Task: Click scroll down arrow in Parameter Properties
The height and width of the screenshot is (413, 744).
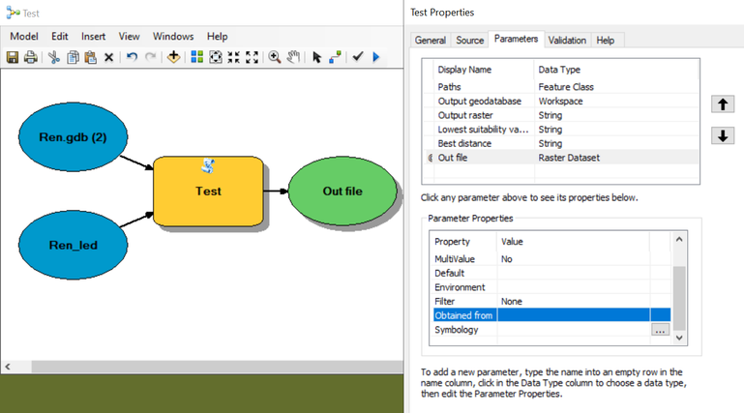Action: (x=679, y=338)
